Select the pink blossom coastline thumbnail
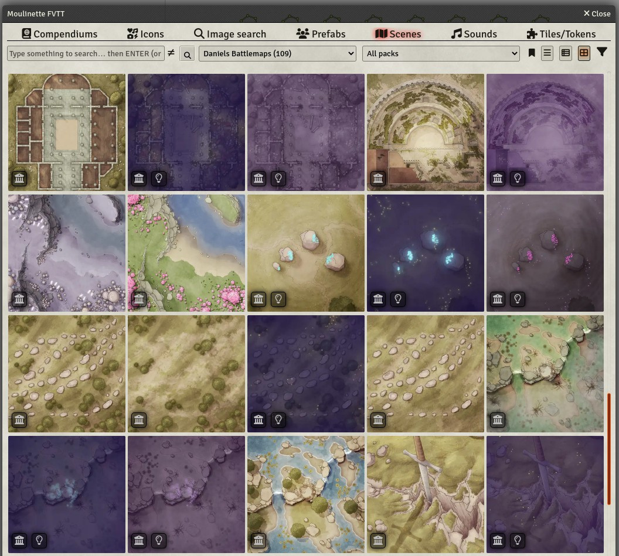 click(186, 253)
